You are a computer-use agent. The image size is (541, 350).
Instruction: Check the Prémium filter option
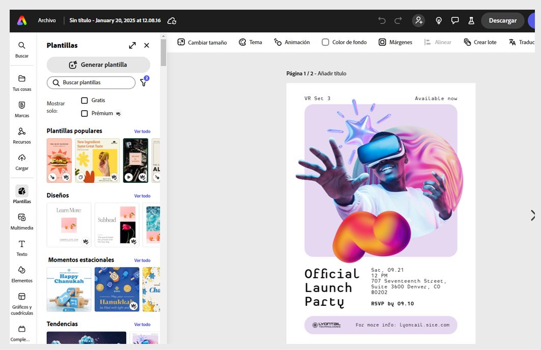(x=84, y=113)
